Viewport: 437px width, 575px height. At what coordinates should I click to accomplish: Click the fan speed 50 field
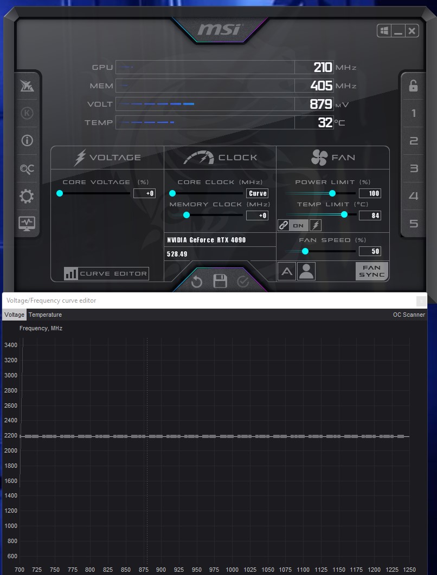[370, 251]
